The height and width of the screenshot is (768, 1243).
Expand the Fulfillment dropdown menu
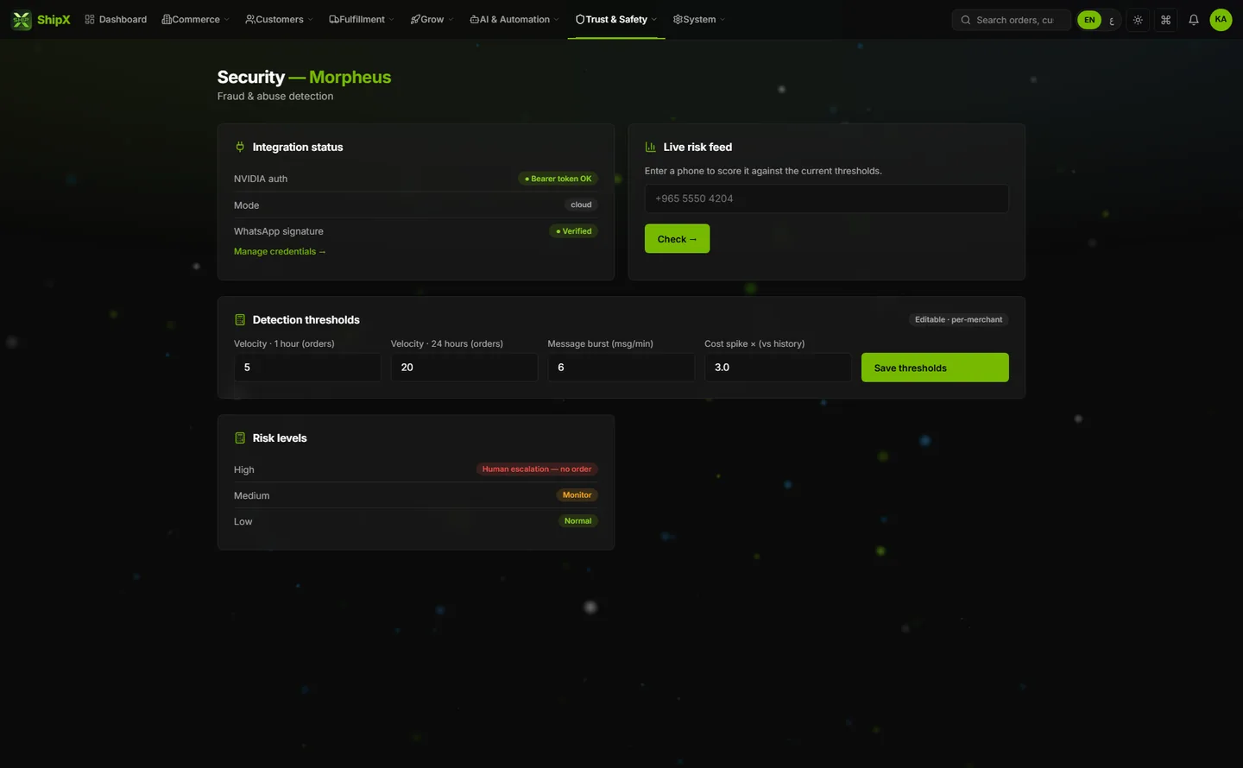point(362,20)
